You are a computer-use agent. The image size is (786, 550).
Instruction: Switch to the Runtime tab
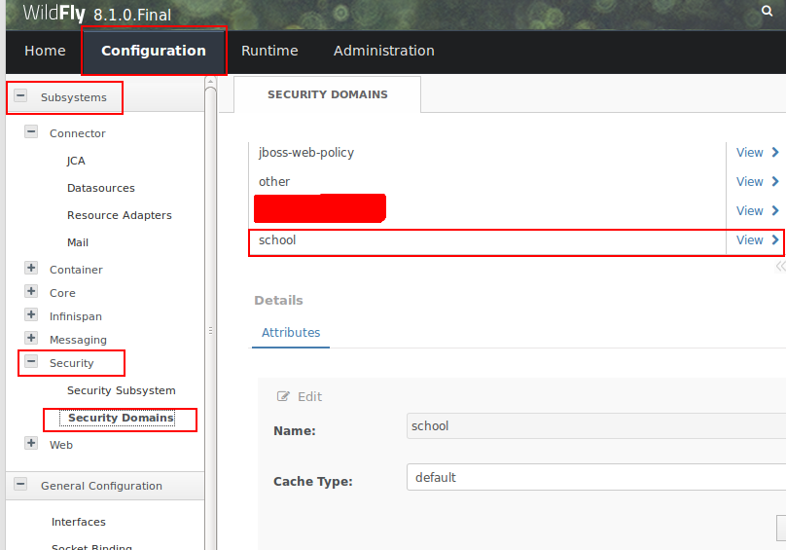(x=269, y=51)
